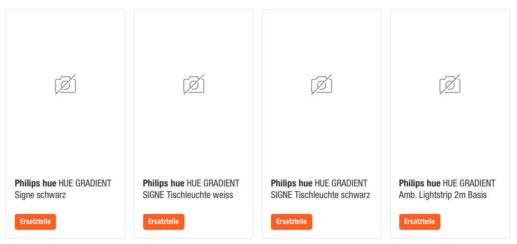Click "Philips hue" brand in Amb. Lightstrip card

click(x=420, y=184)
